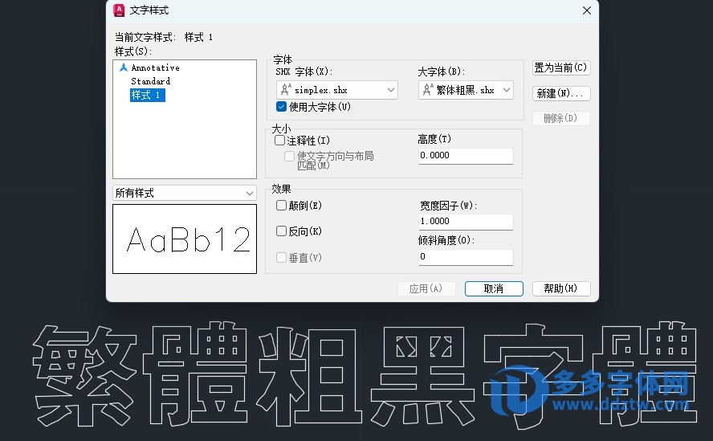Enable the 反向 effect checkbox
The width and height of the screenshot is (713, 441).
[281, 231]
